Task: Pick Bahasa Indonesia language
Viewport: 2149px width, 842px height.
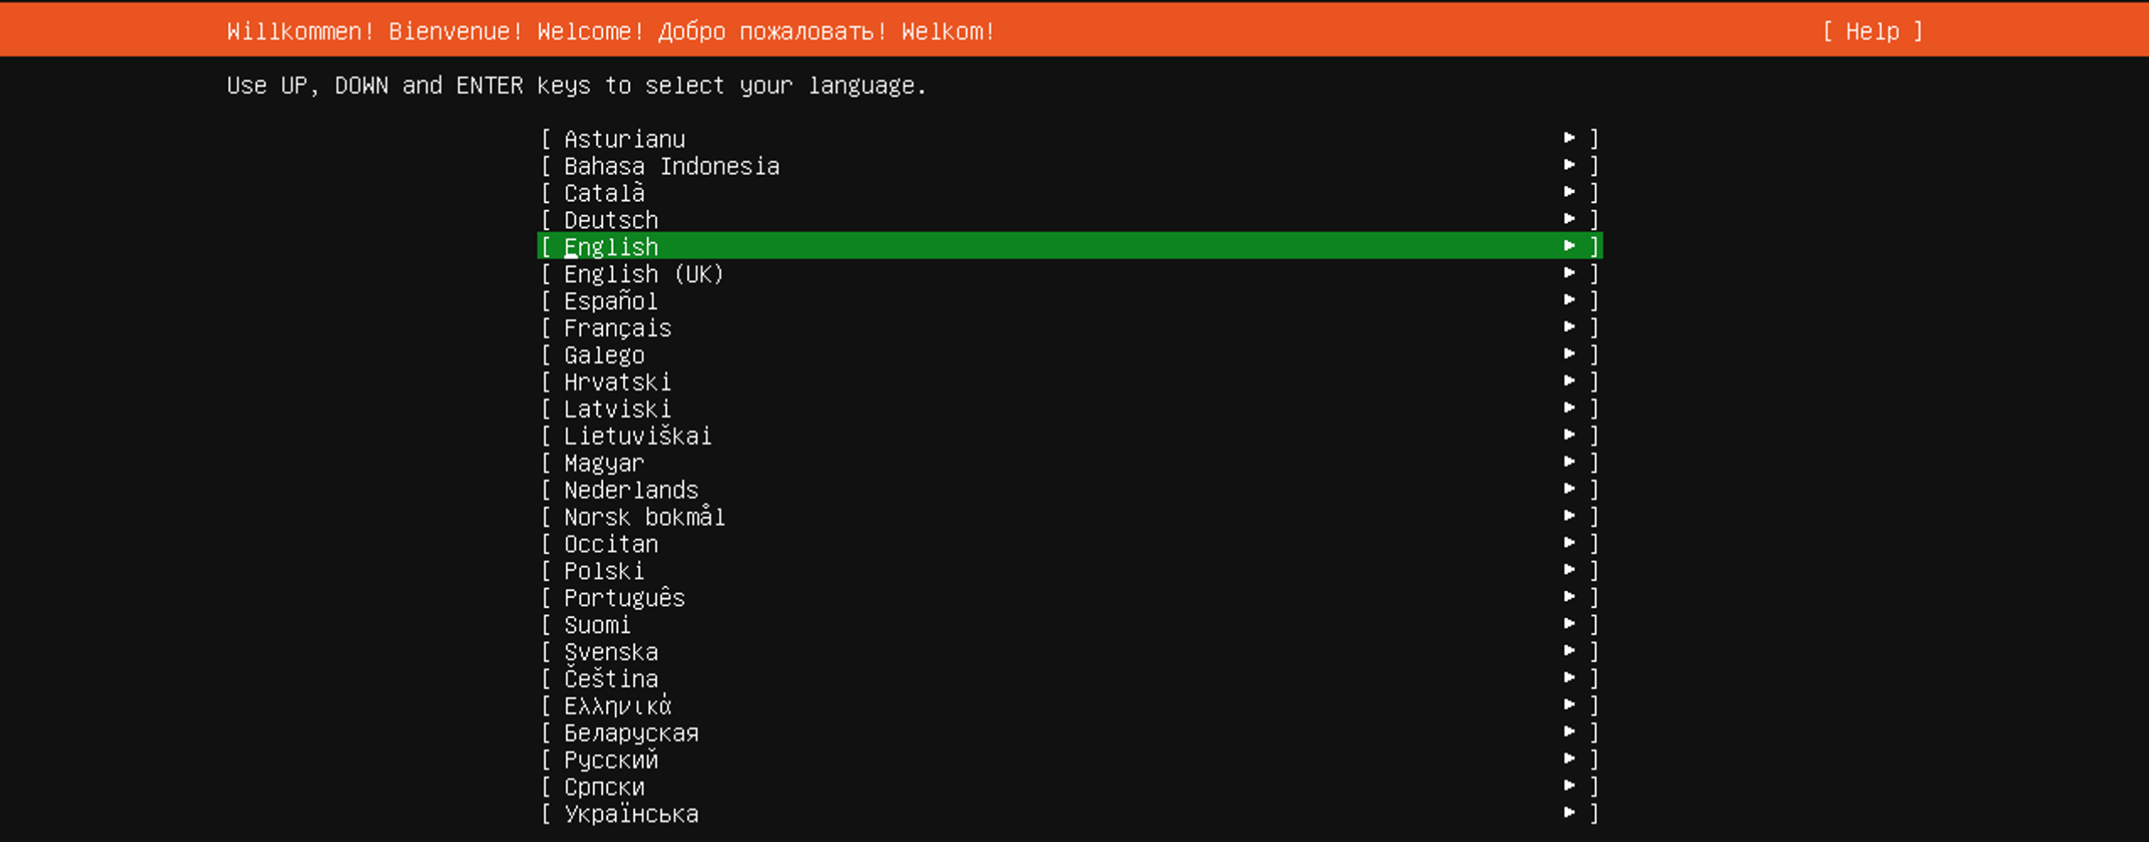Action: click(x=671, y=166)
